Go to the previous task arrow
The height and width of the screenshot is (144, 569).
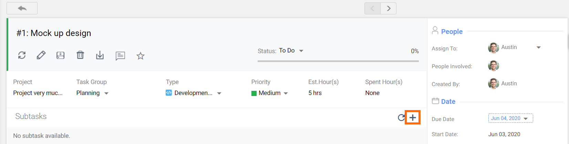pyautogui.click(x=372, y=8)
